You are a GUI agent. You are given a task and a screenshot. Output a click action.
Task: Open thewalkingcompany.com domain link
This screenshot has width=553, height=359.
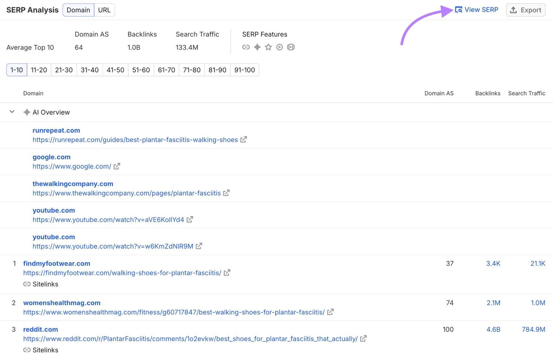click(73, 184)
